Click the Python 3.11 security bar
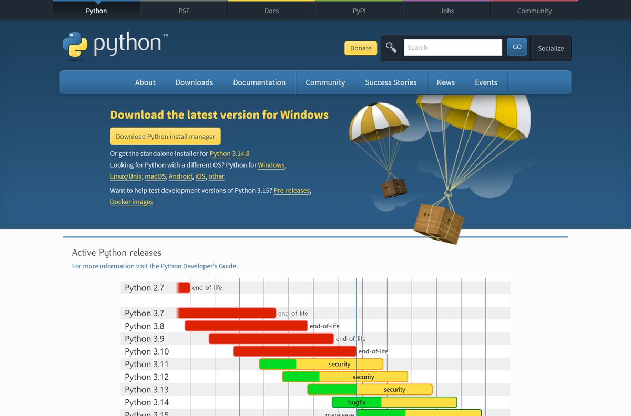The image size is (631, 416). pyautogui.click(x=340, y=364)
